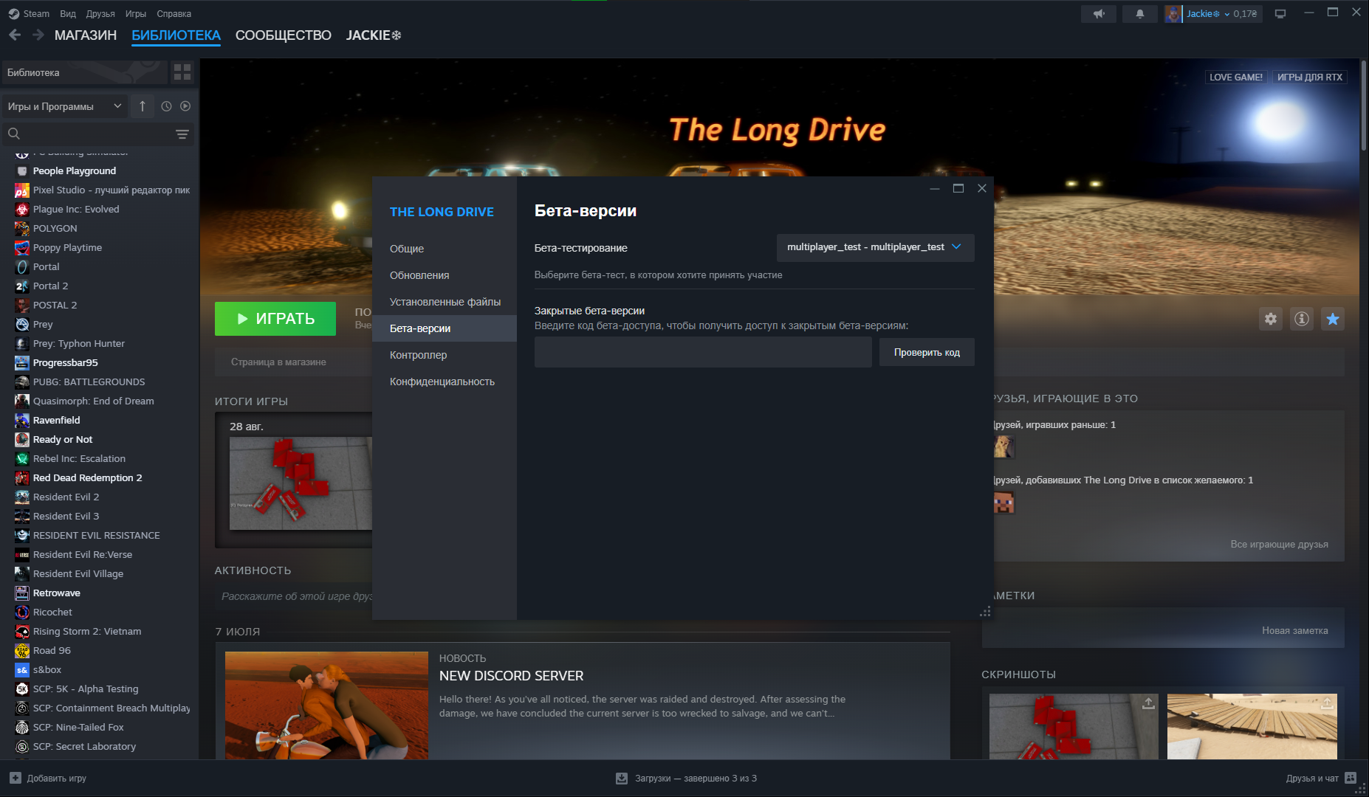Open the NEW DISCORD SERVER news thumbnail
Image resolution: width=1369 pixels, height=797 pixels.
tap(326, 705)
